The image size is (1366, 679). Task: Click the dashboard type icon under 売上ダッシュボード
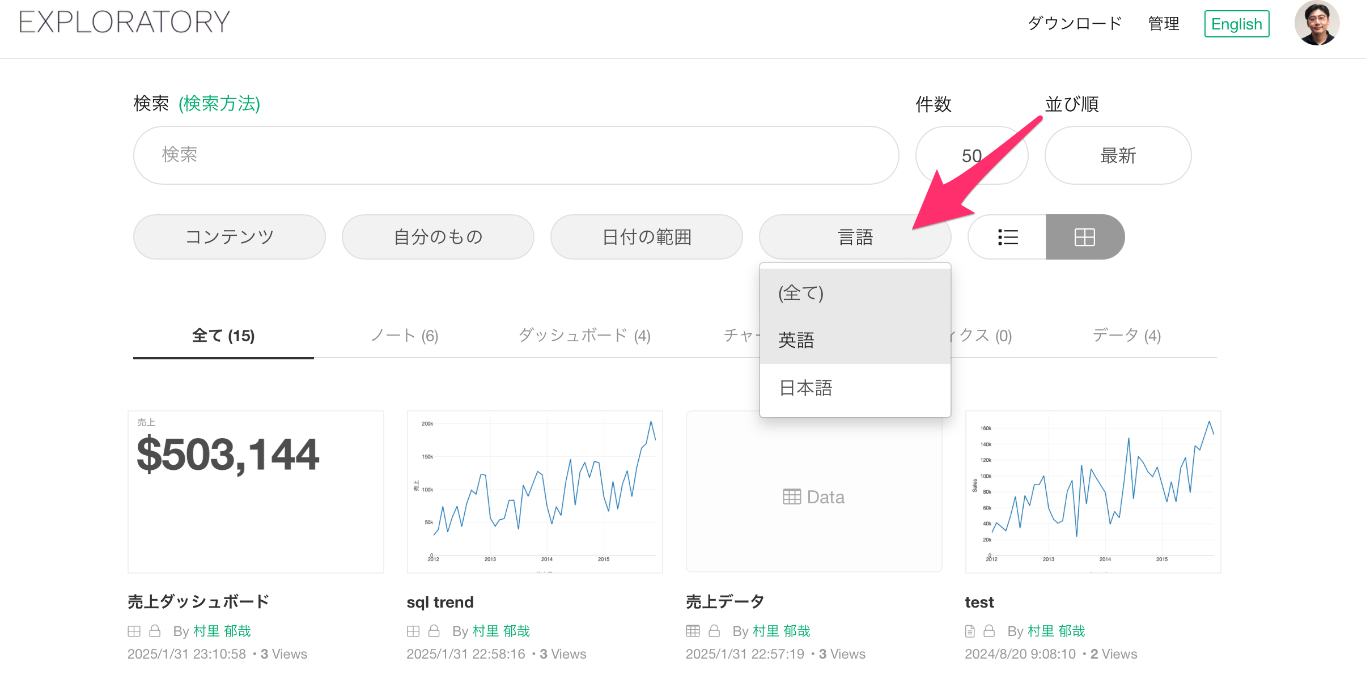coord(134,631)
